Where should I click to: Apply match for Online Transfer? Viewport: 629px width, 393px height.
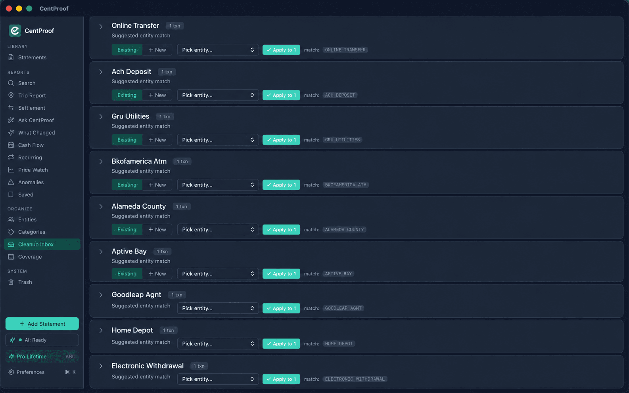pos(281,50)
